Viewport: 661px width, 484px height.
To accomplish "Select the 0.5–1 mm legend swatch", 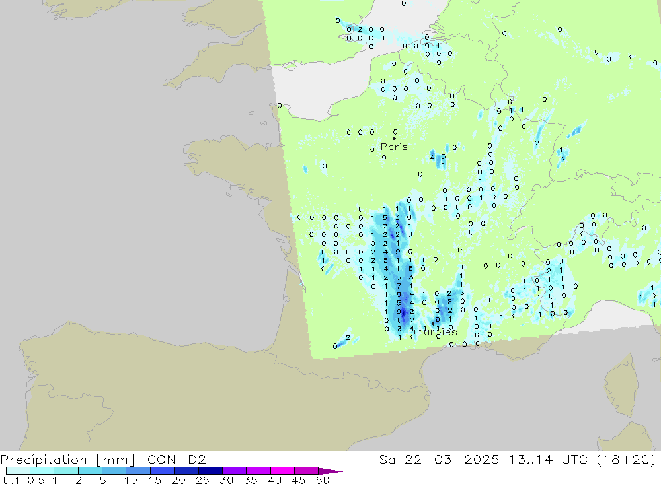I will [42, 471].
